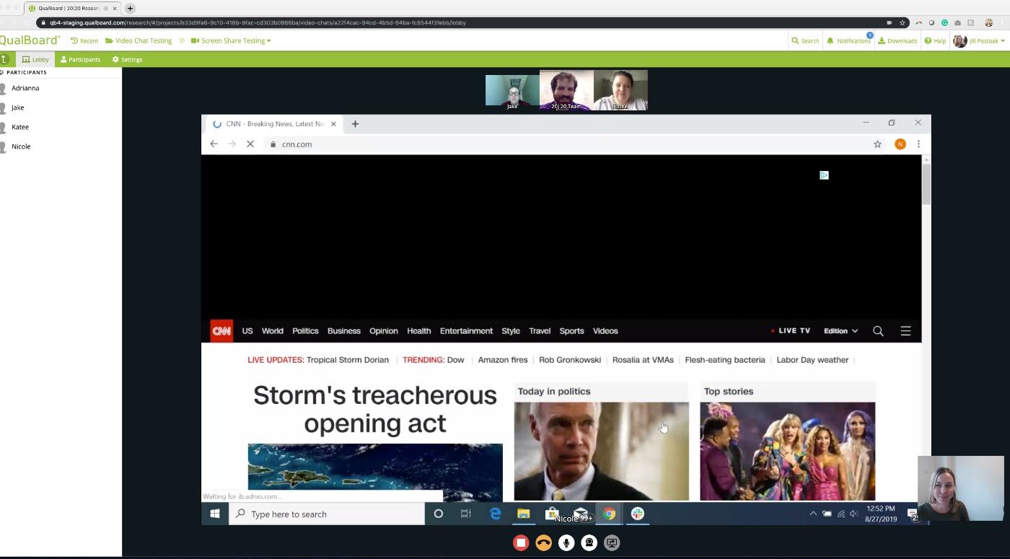The image size is (1010, 559).
Task: Open the shared Chrome three-dot menu
Action: 918,144
